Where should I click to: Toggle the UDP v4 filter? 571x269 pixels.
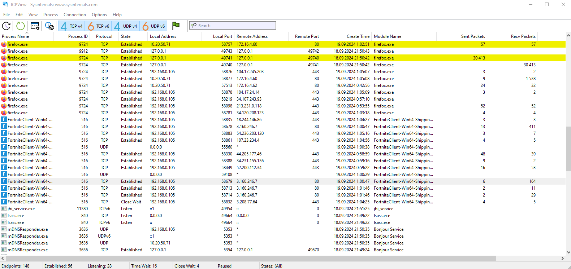[126, 26]
